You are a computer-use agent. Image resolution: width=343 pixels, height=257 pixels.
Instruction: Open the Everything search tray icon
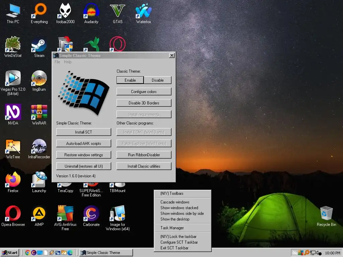[307, 253]
